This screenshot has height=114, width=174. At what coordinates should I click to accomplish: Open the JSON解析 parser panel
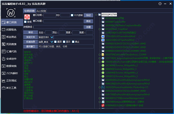[x=10, y=73]
